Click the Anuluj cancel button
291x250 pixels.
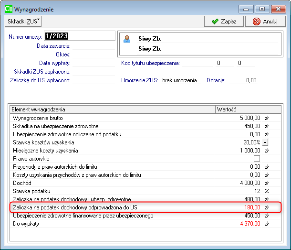[265, 22]
